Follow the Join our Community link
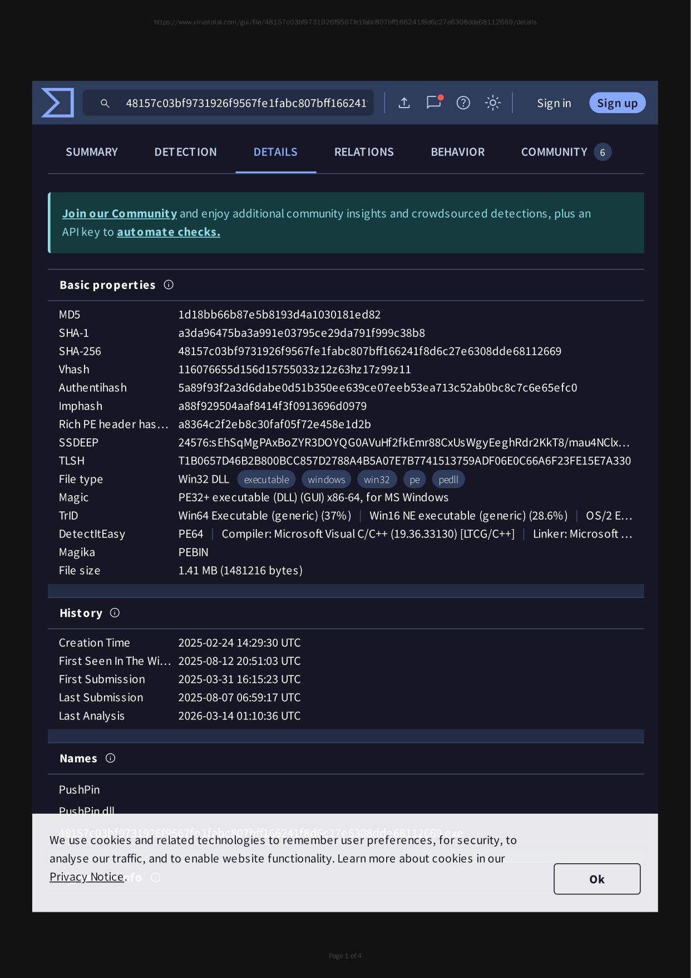The height and width of the screenshot is (978, 691). 120,214
